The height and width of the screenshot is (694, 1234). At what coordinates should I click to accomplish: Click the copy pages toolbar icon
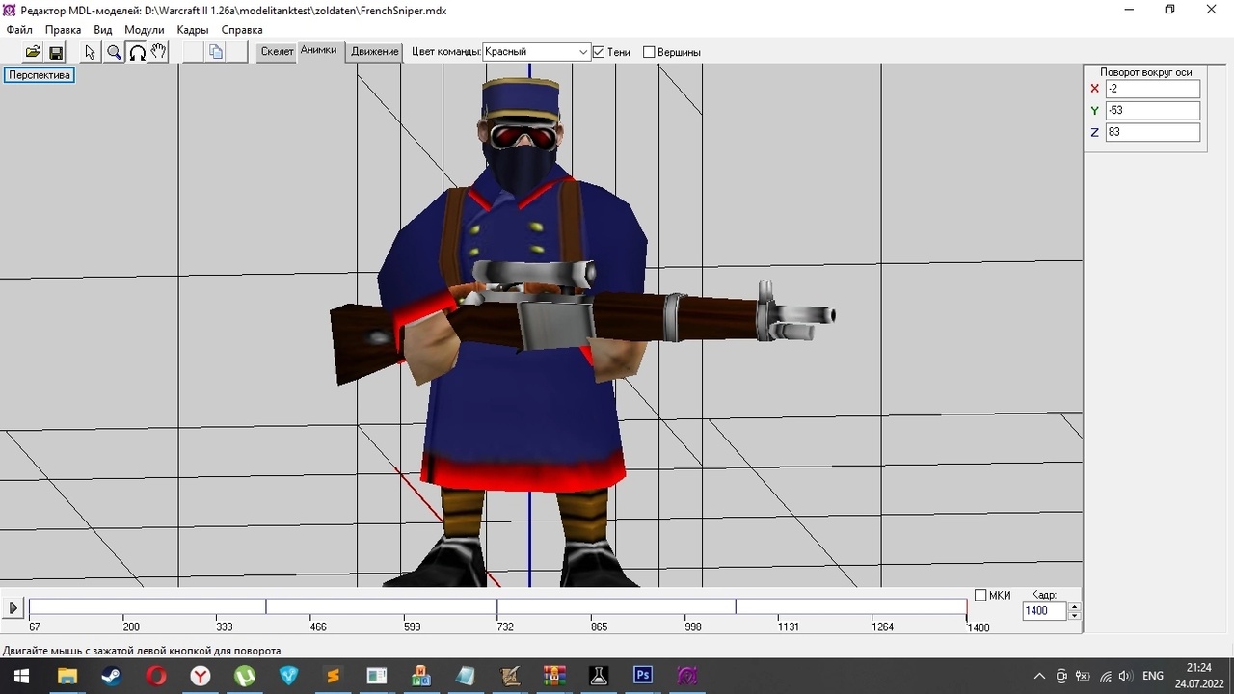click(216, 52)
